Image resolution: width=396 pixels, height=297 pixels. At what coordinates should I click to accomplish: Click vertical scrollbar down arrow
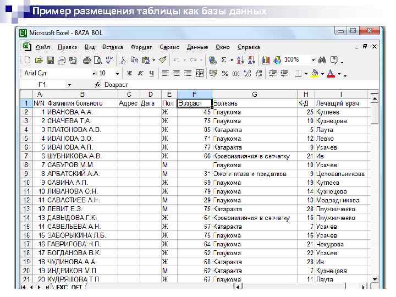375,279
